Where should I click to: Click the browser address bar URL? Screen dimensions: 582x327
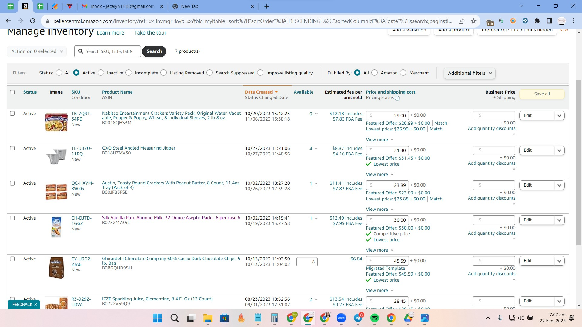pos(253,21)
